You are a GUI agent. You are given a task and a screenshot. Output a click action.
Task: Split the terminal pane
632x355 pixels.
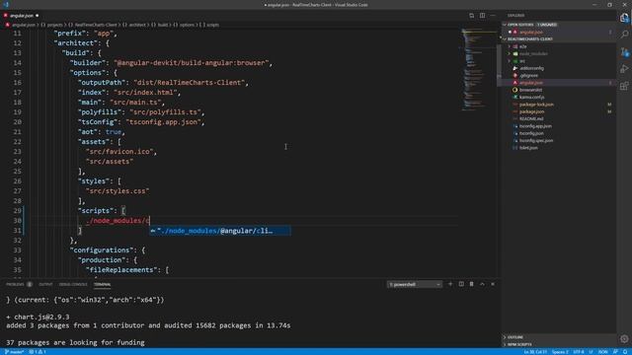point(461,284)
